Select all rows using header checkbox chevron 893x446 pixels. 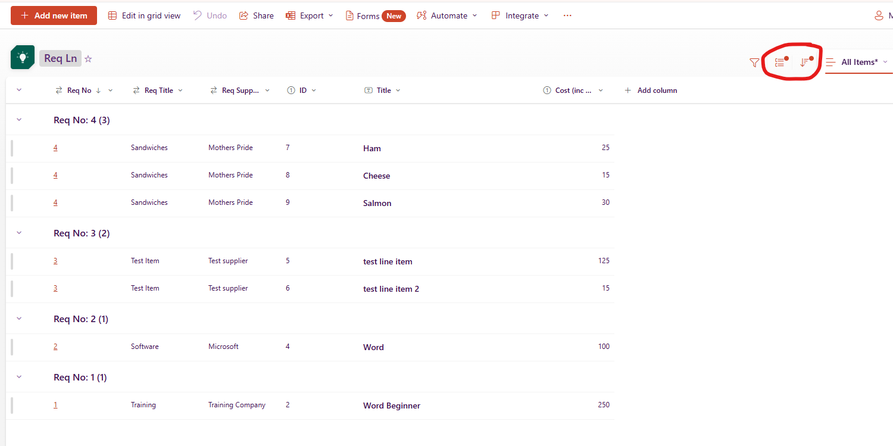click(x=18, y=90)
